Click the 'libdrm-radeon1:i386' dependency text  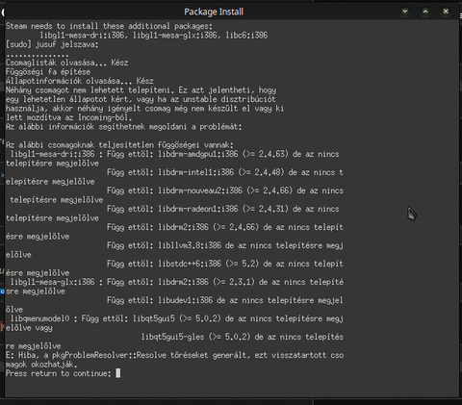(x=198, y=209)
